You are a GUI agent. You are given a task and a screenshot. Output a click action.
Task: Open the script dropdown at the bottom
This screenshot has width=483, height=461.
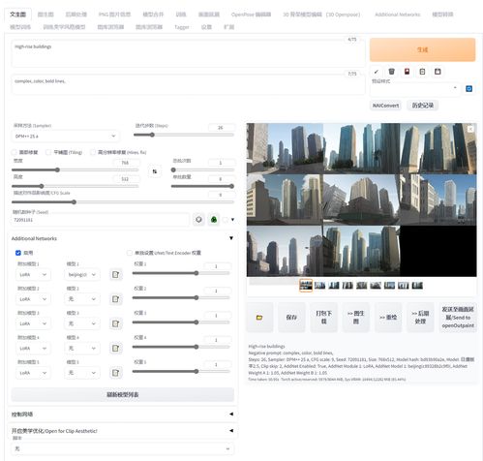click(x=123, y=448)
